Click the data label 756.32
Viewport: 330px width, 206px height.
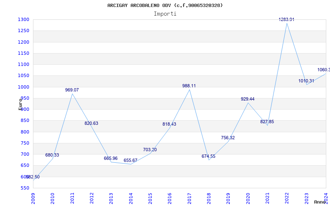[x=228, y=138]
